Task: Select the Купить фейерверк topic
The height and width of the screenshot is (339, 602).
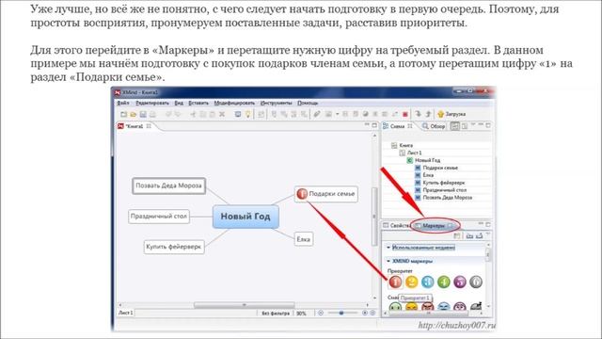Action: (x=174, y=247)
